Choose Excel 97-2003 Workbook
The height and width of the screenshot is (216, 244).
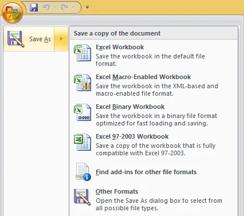click(154, 144)
